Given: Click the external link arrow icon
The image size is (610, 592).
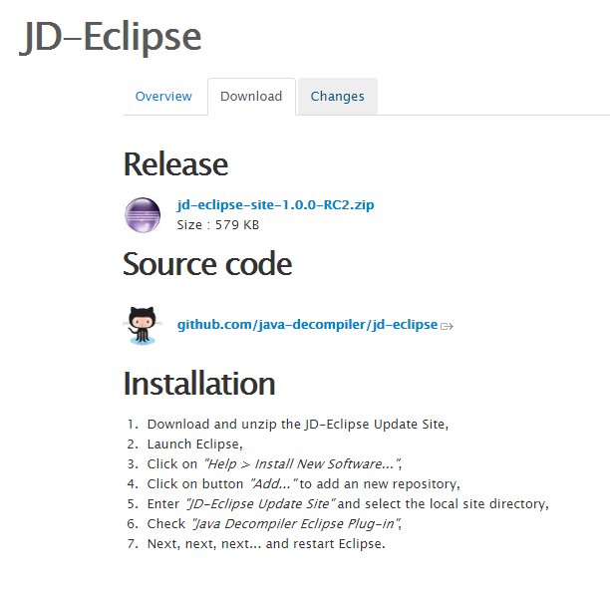Looking at the screenshot, I should coord(447,326).
